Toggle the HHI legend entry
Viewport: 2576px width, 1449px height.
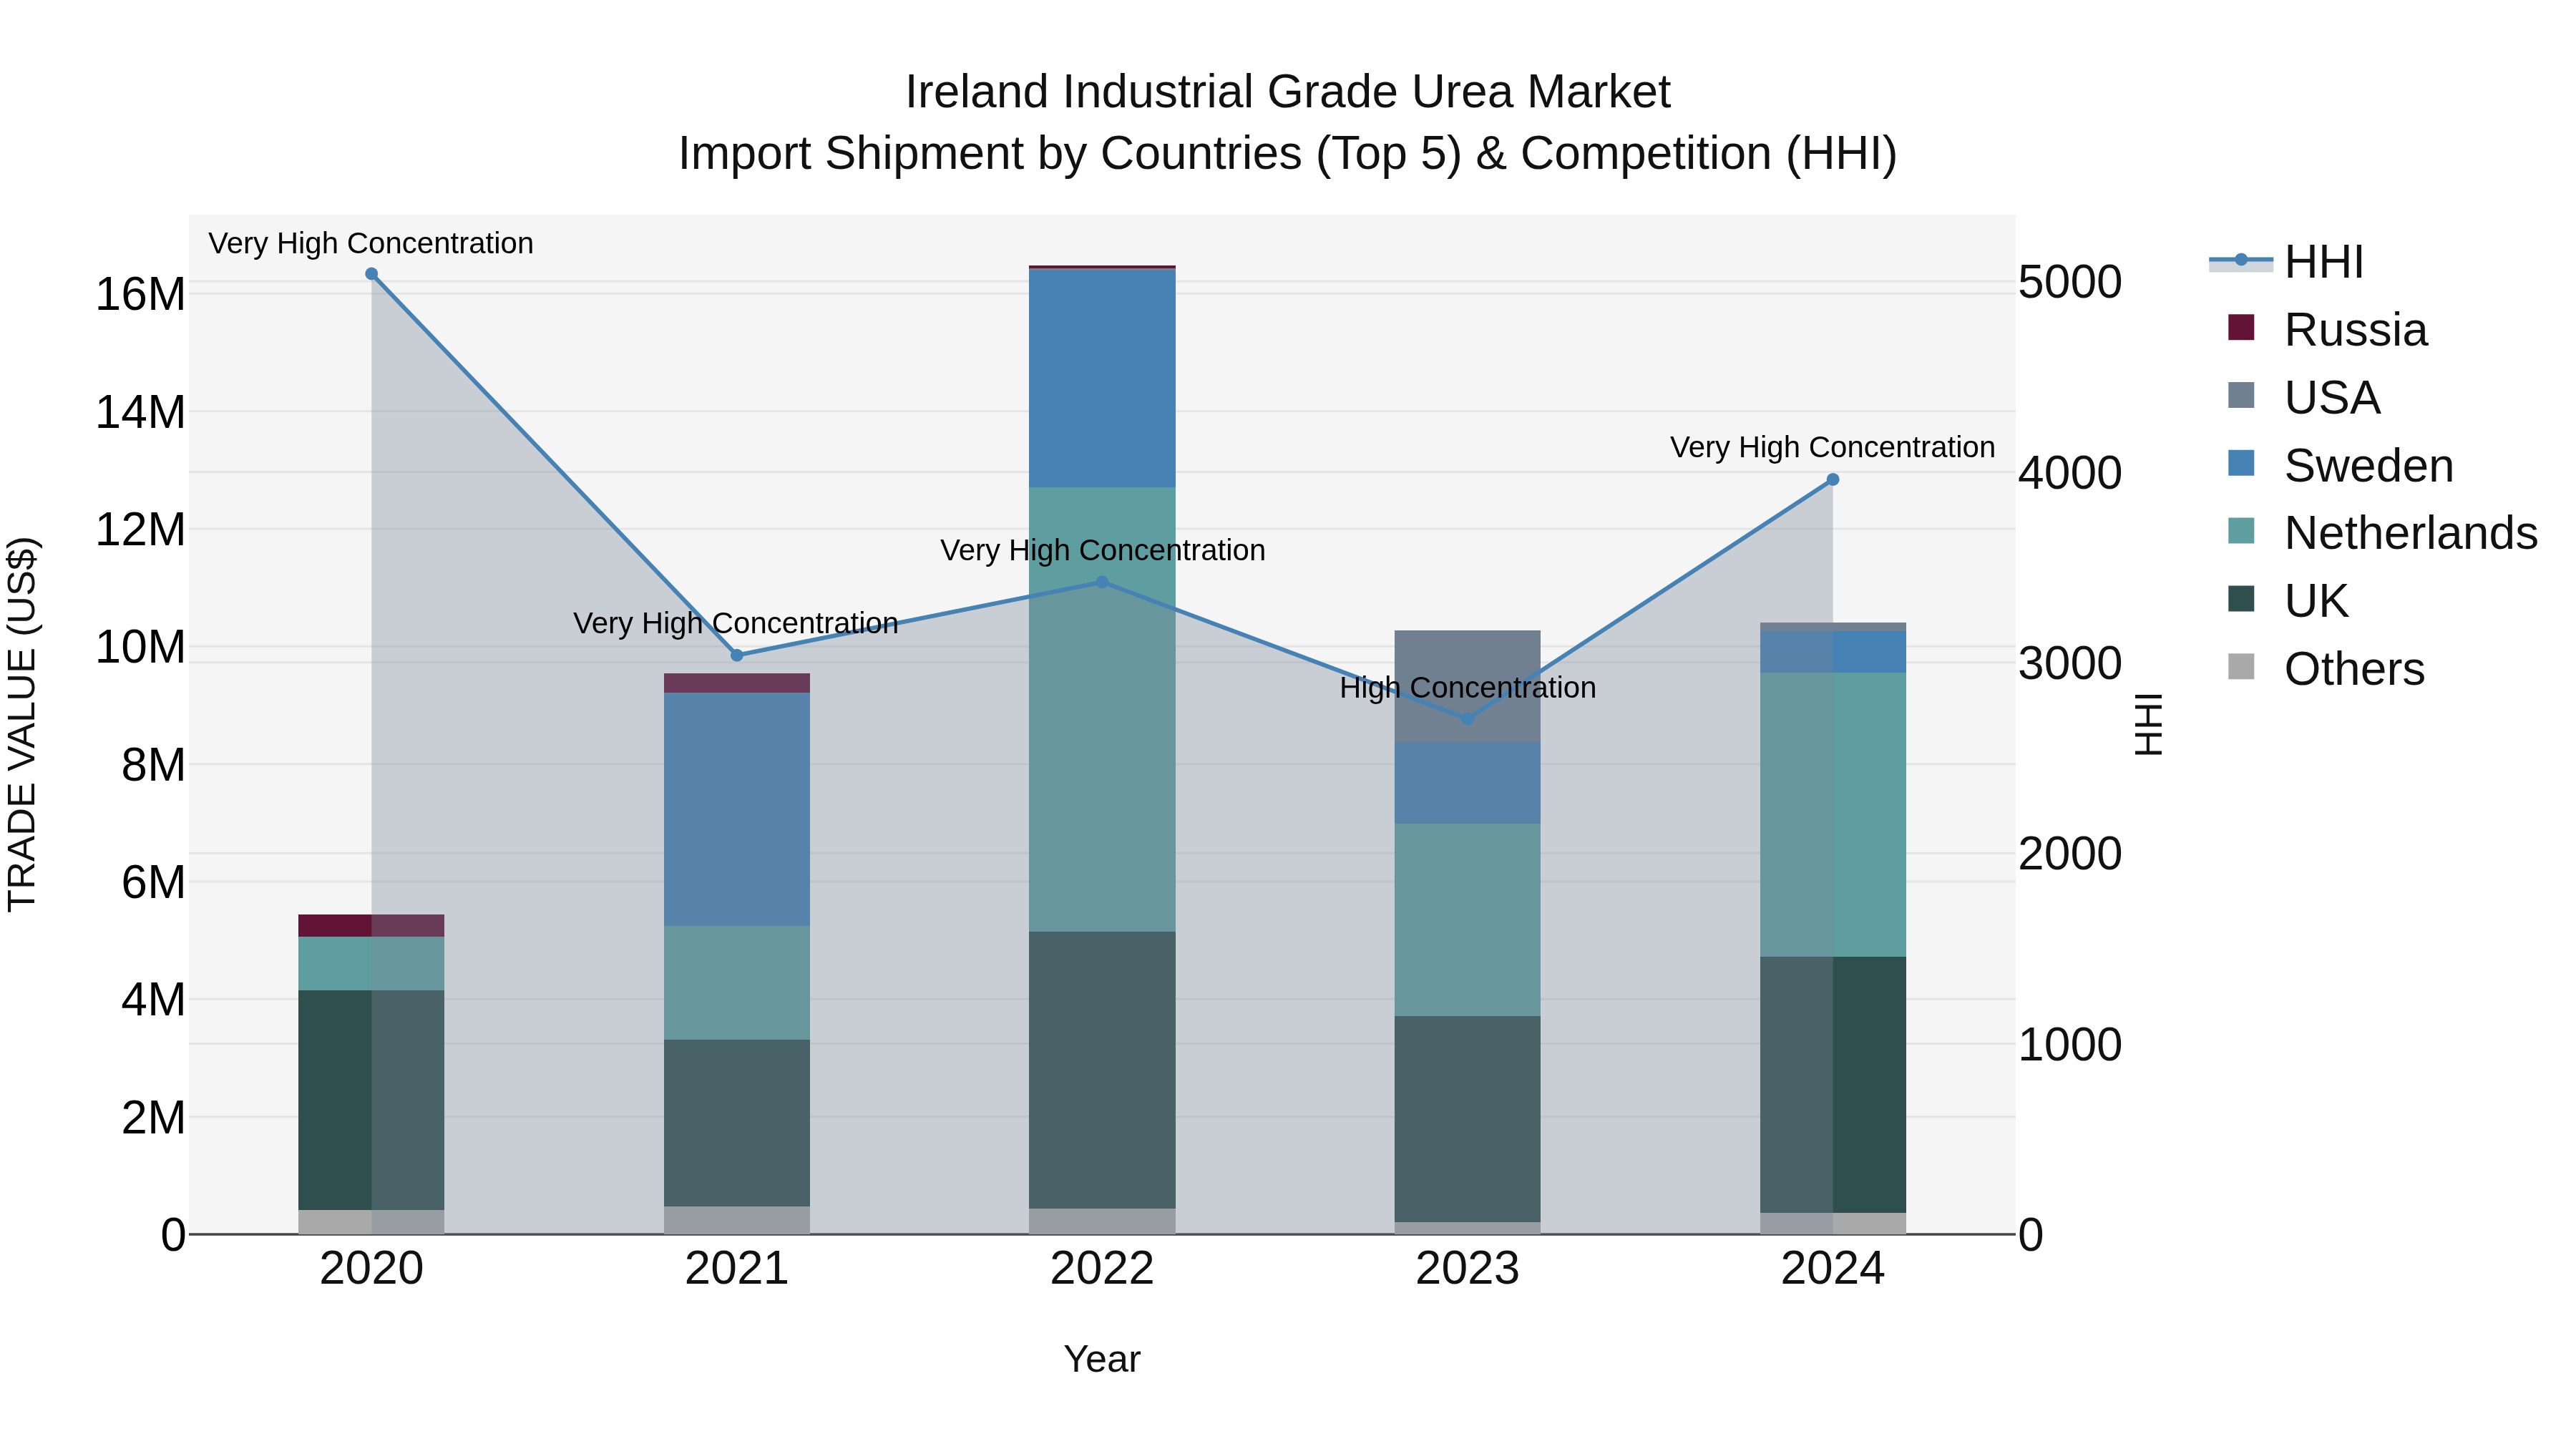[2286, 262]
